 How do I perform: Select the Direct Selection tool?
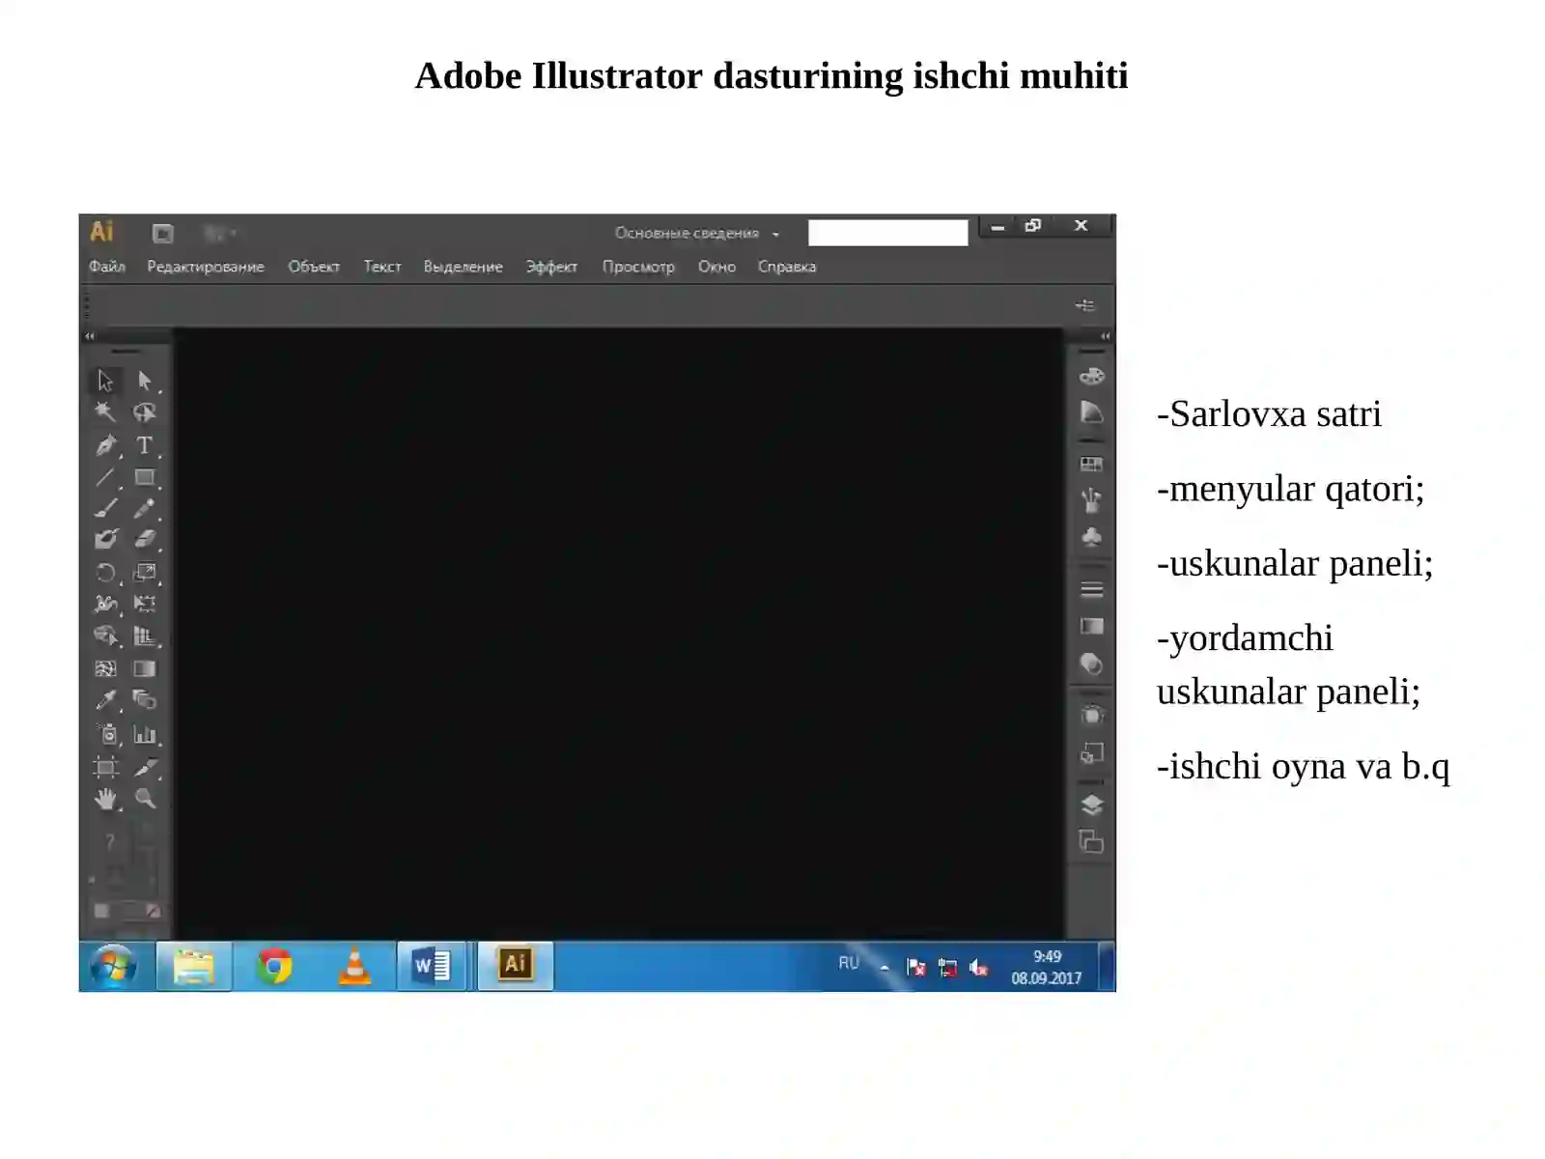[x=145, y=382]
